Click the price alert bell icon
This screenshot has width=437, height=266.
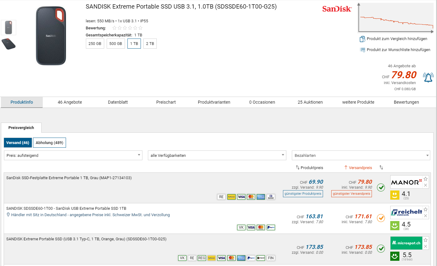pos(428,78)
